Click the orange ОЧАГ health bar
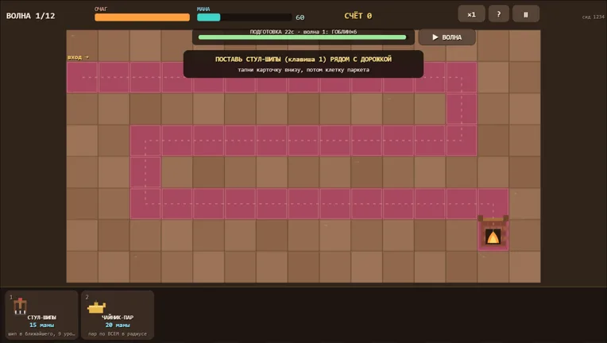The width and height of the screenshot is (607, 343). coord(142,17)
